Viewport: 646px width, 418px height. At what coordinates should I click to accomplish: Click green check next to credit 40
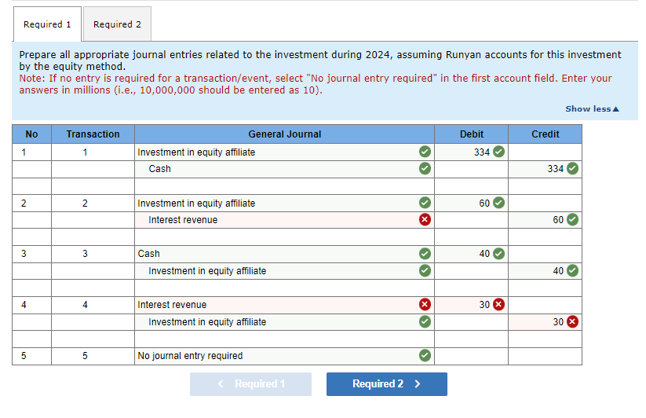click(x=572, y=270)
